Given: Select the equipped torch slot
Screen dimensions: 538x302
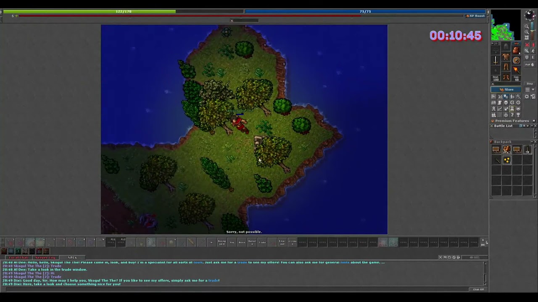Looking at the screenshot, I should point(517,70).
